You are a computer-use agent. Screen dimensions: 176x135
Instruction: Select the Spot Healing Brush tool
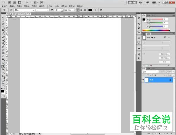coord(3,37)
